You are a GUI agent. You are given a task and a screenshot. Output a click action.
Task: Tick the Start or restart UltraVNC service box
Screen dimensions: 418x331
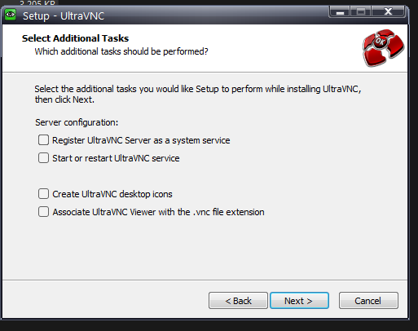click(x=43, y=158)
